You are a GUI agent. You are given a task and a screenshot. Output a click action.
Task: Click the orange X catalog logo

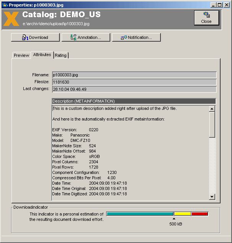coord(11,18)
